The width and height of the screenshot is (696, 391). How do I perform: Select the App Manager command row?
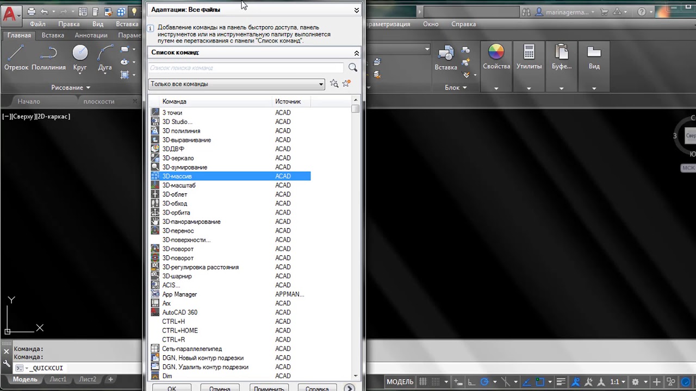(x=231, y=294)
